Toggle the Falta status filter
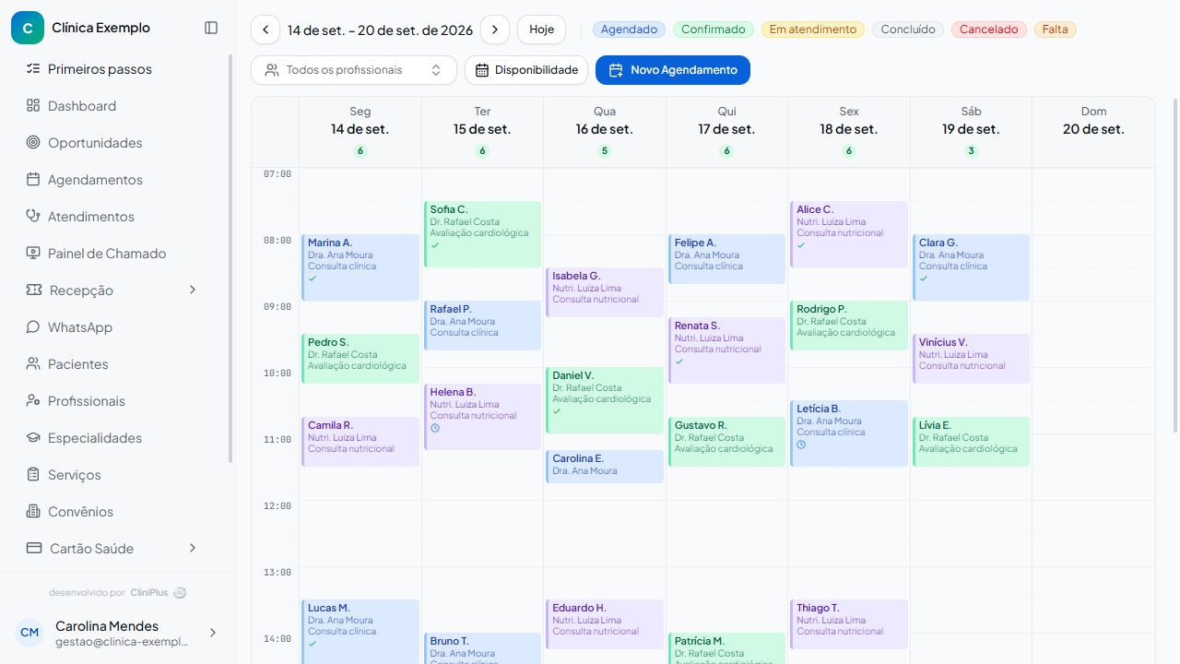Screen dimensions: 1180x664 pyautogui.click(x=1056, y=30)
